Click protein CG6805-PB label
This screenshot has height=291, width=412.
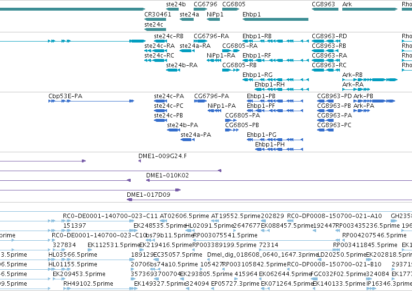coord(242,125)
